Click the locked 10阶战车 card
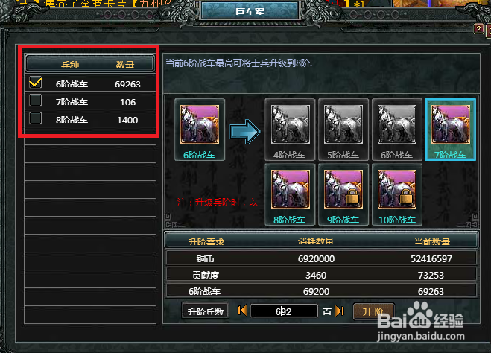Image resolution: width=491 pixels, height=353 pixels. tap(396, 194)
